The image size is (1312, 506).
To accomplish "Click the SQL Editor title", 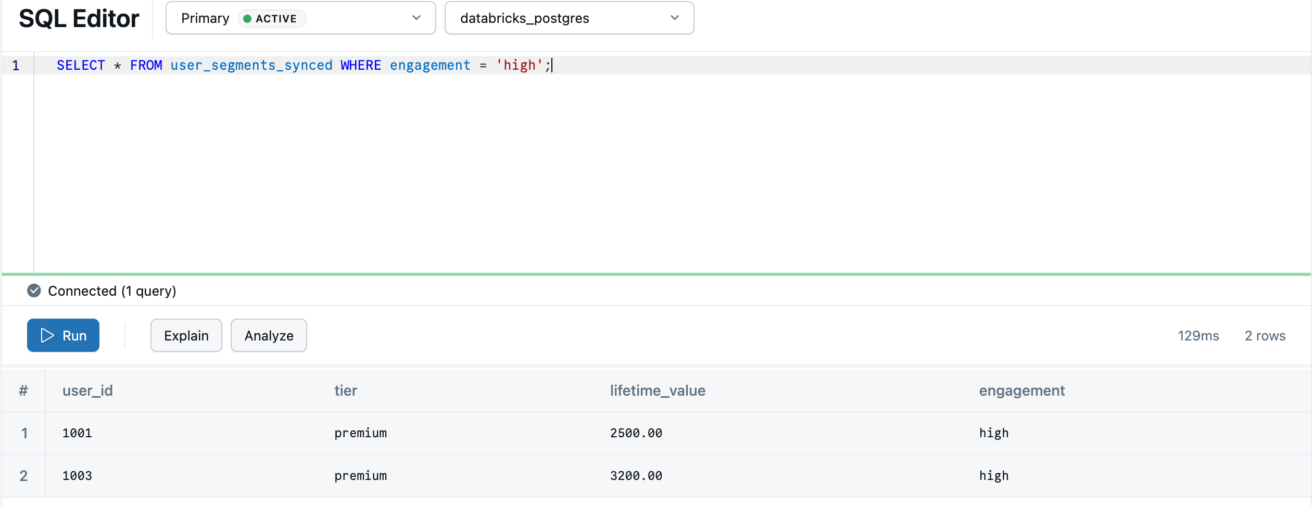I will pyautogui.click(x=79, y=18).
